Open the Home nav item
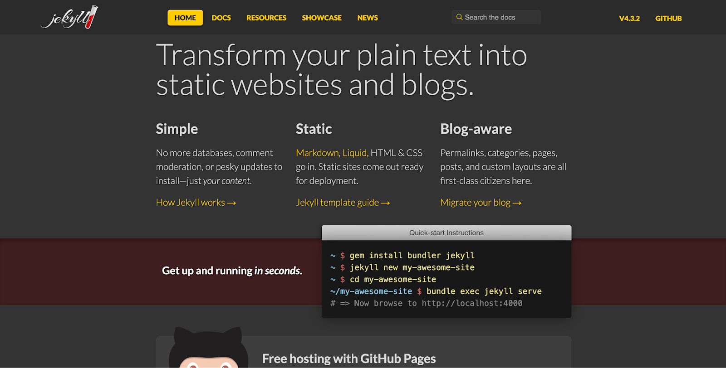The width and height of the screenshot is (726, 368). click(185, 18)
